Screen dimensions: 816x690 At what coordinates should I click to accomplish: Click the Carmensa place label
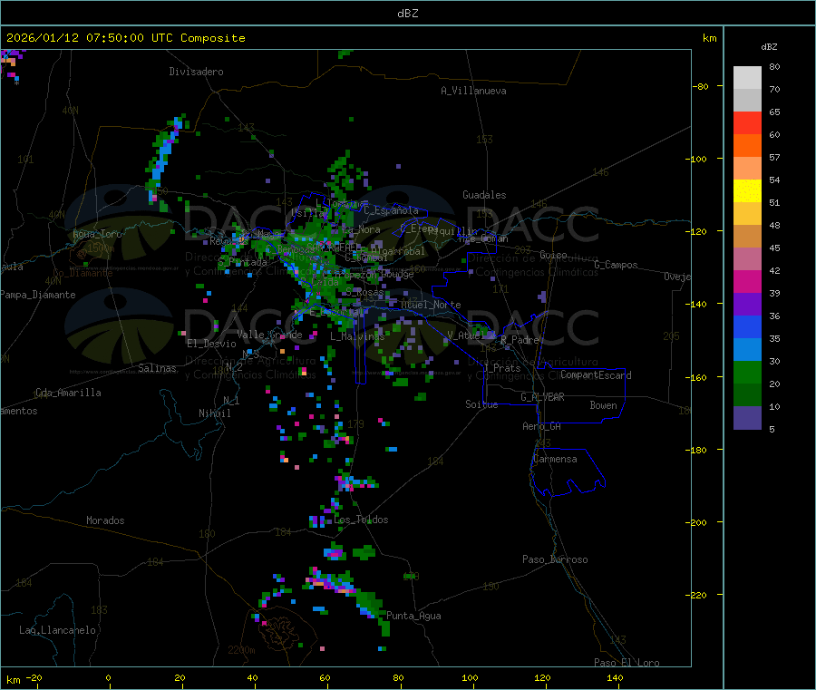[555, 460]
